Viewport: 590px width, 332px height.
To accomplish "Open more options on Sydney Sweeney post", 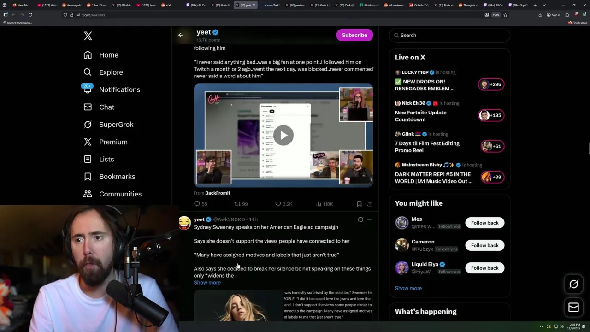I will coord(370,219).
